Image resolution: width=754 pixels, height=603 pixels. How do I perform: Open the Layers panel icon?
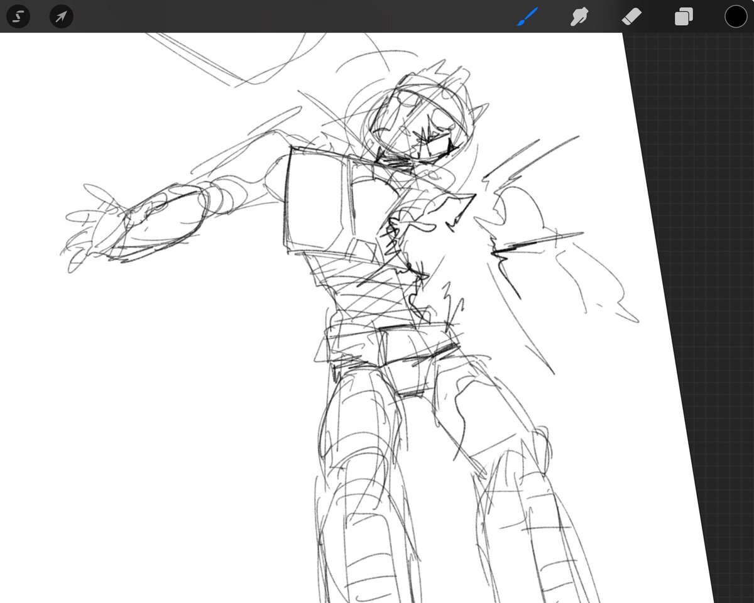coord(683,17)
